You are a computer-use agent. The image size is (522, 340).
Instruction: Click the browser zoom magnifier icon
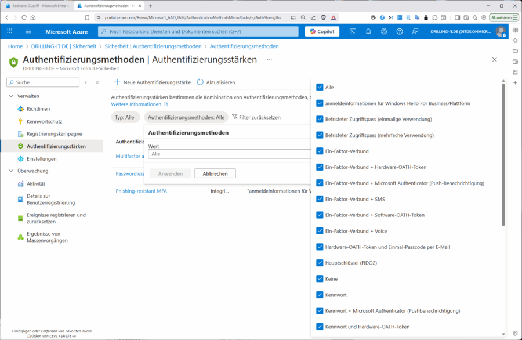303,17
